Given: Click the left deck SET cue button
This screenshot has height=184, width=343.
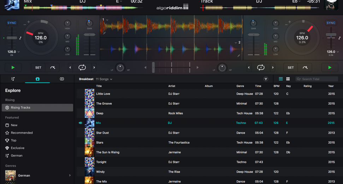Looking at the screenshot, I should pyautogui.click(x=38, y=67).
